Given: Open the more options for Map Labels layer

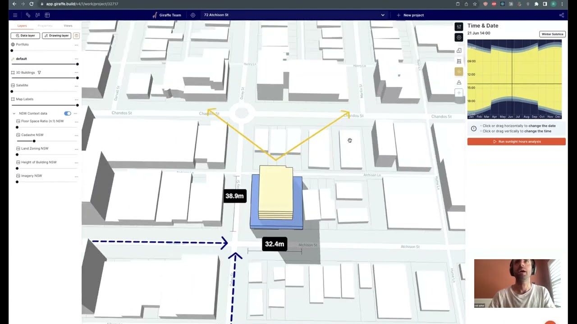Looking at the screenshot, I should click(76, 99).
